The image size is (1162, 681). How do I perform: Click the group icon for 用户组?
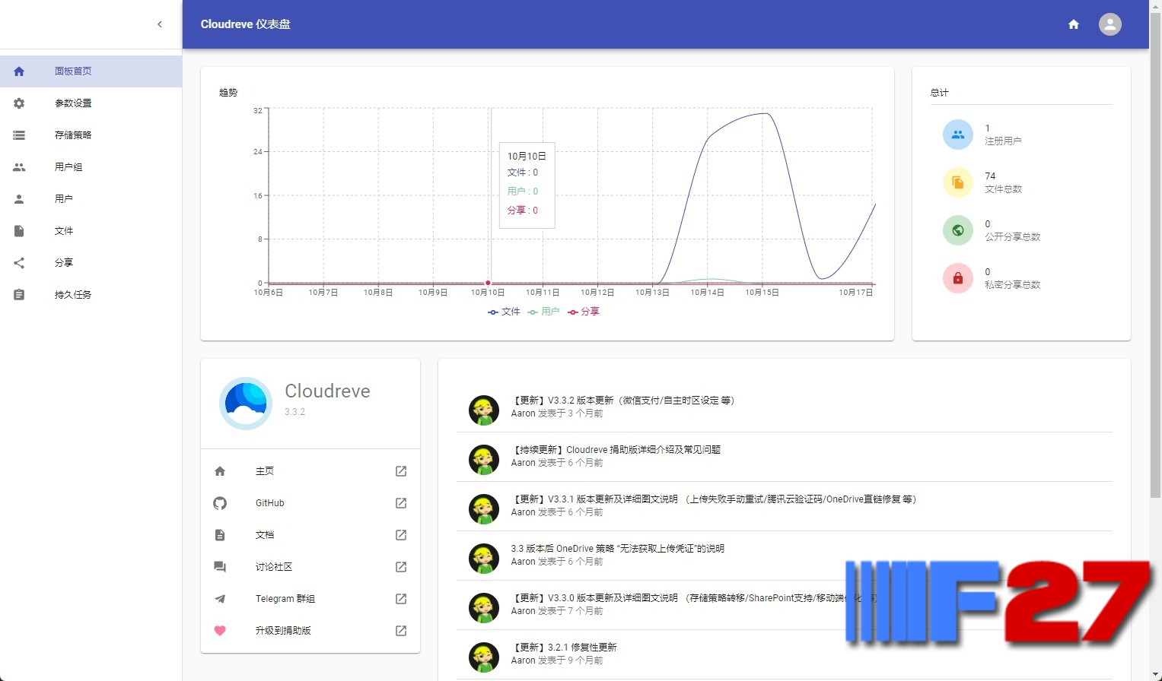click(x=19, y=167)
